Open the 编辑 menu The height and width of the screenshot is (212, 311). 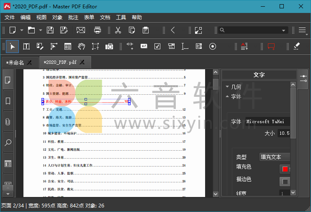point(26,18)
